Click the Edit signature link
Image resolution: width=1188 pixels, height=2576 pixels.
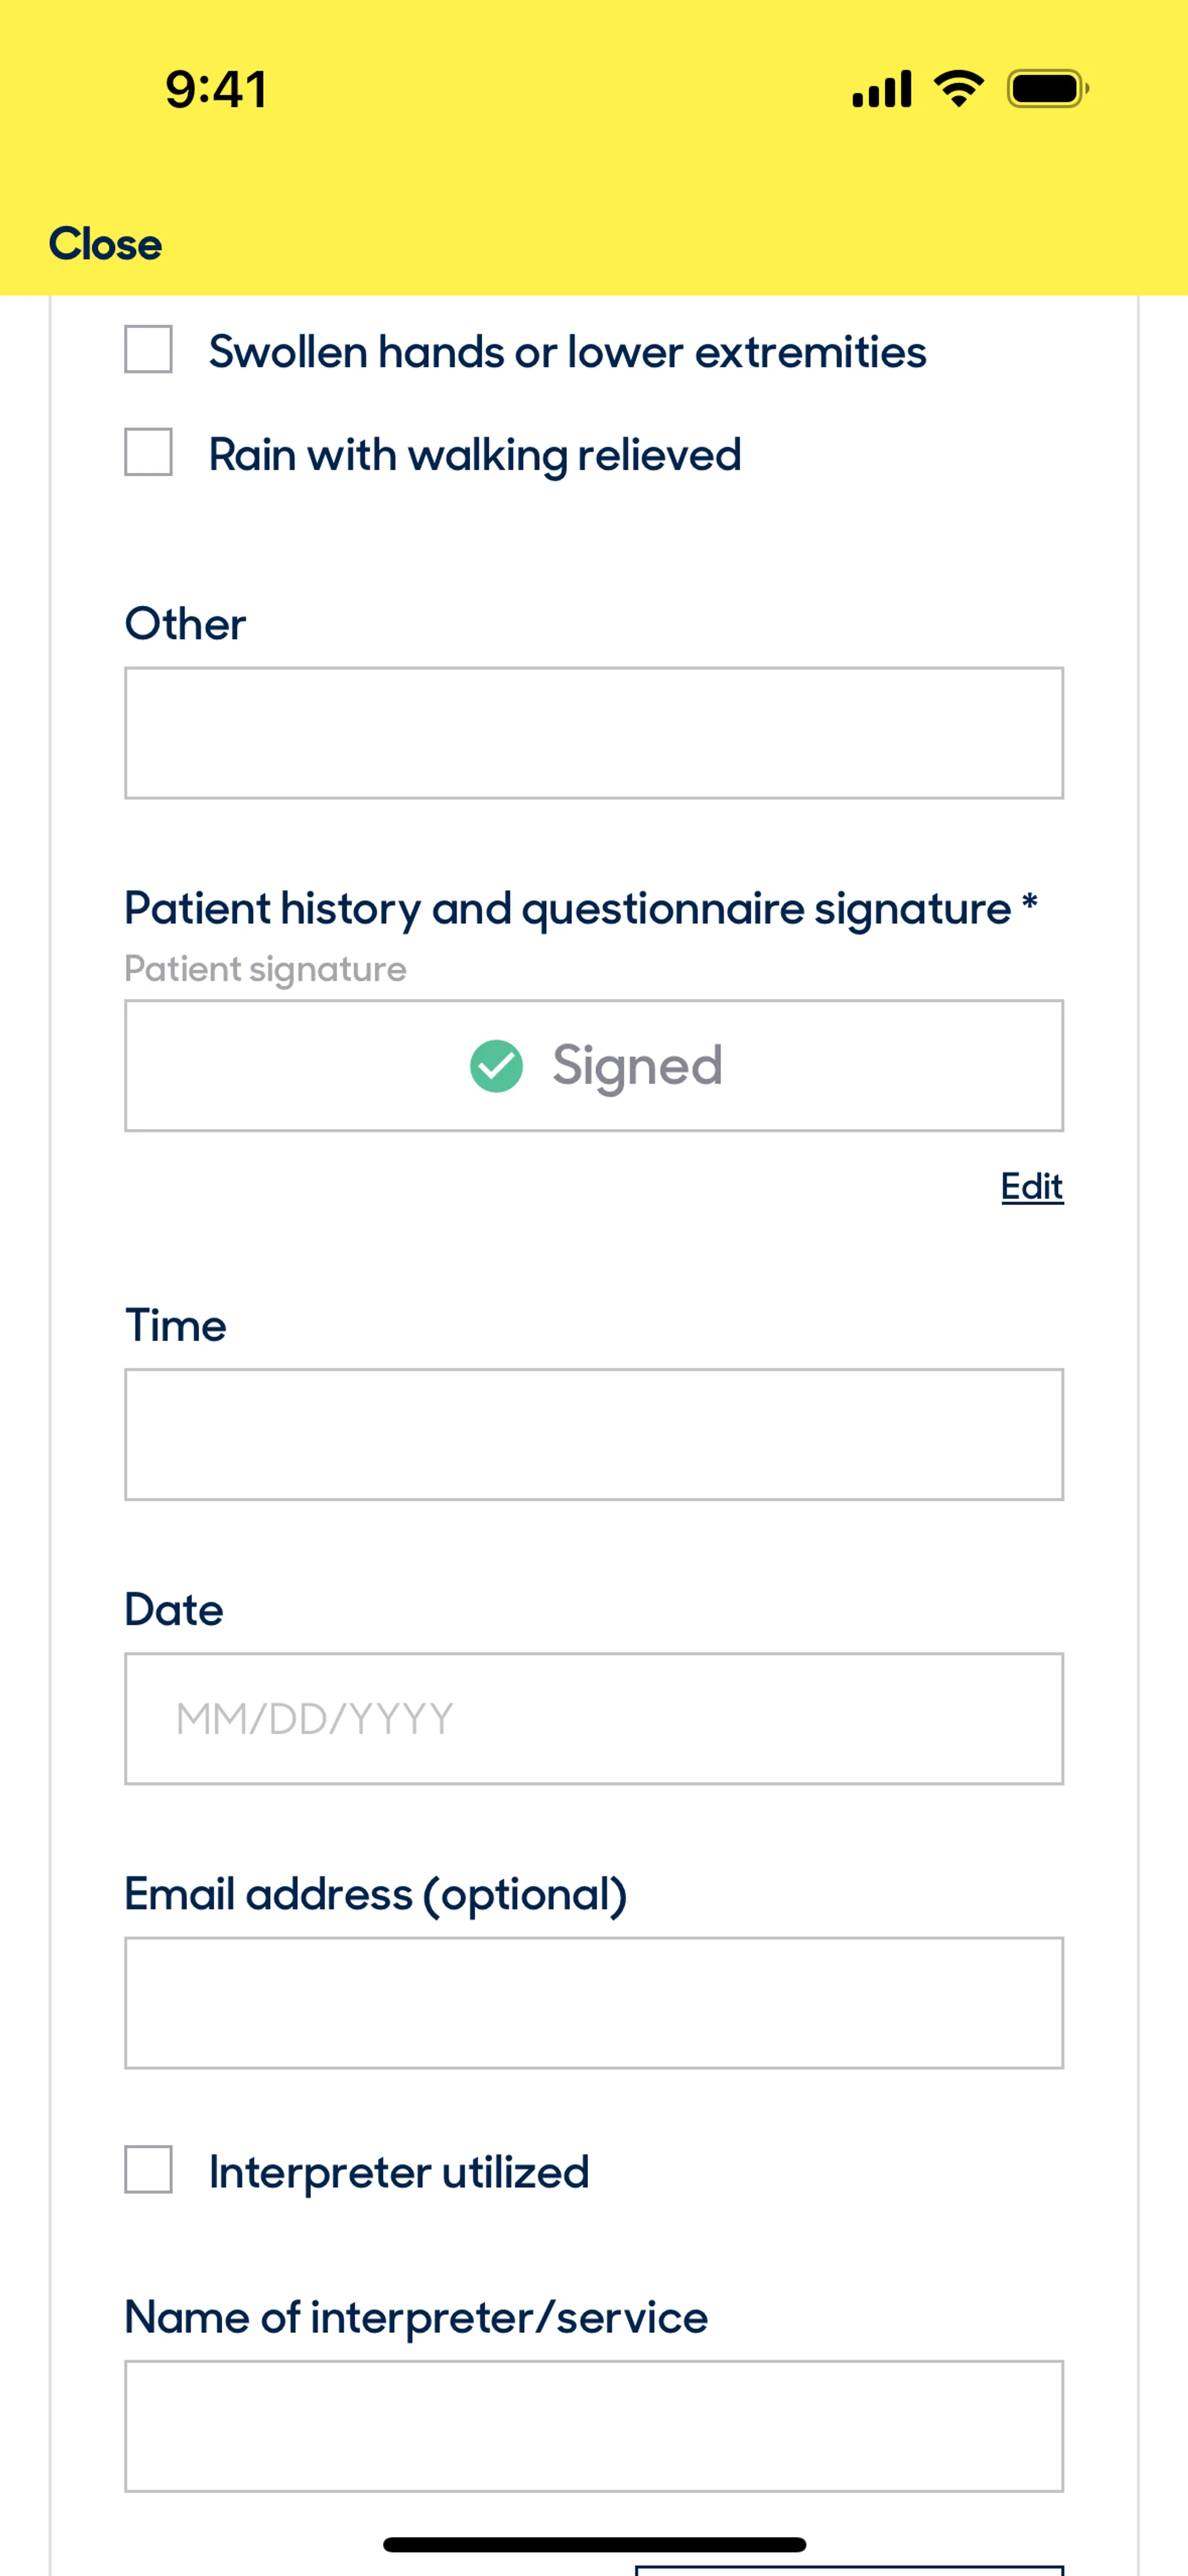click(x=1031, y=1187)
